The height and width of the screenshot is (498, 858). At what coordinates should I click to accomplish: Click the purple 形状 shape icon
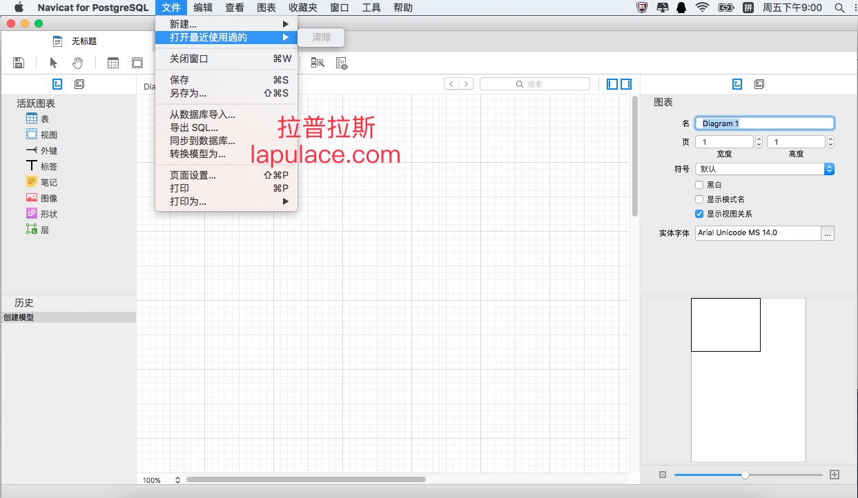coord(32,213)
